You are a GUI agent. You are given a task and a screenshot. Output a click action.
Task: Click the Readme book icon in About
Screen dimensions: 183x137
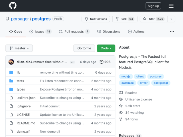121,93
